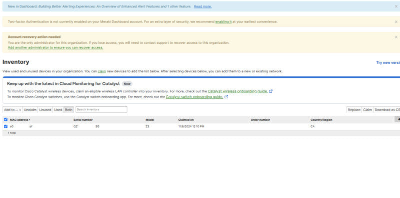The image size is (400, 198).
Task: Focus the Search inventory field
Action: tap(101, 109)
